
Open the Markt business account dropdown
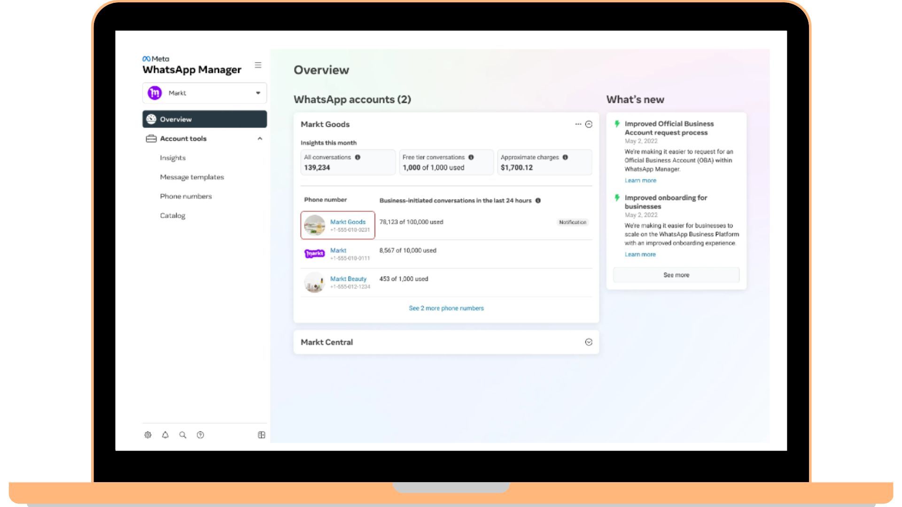pyautogui.click(x=257, y=92)
